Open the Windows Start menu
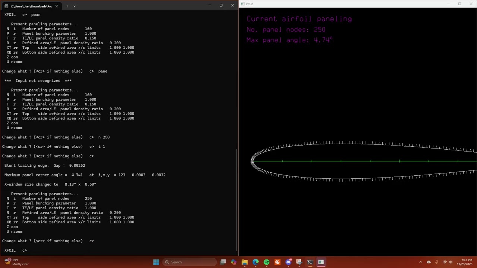This screenshot has height=268, width=477. pyautogui.click(x=156, y=262)
